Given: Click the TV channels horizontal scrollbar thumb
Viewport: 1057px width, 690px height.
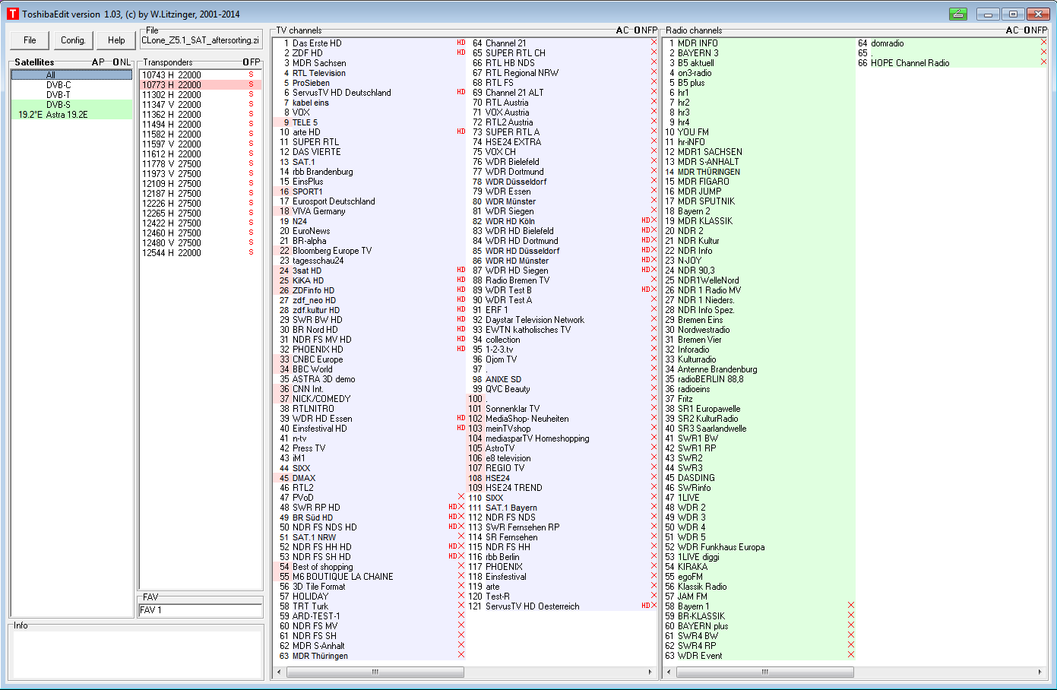Looking at the screenshot, I should pyautogui.click(x=375, y=672).
